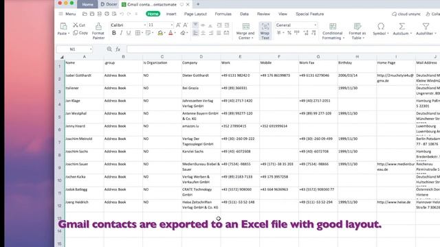Open the font color dropdown arrow
440x247 pixels.
click(x=175, y=33)
